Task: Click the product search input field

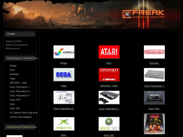Action: (14, 136)
